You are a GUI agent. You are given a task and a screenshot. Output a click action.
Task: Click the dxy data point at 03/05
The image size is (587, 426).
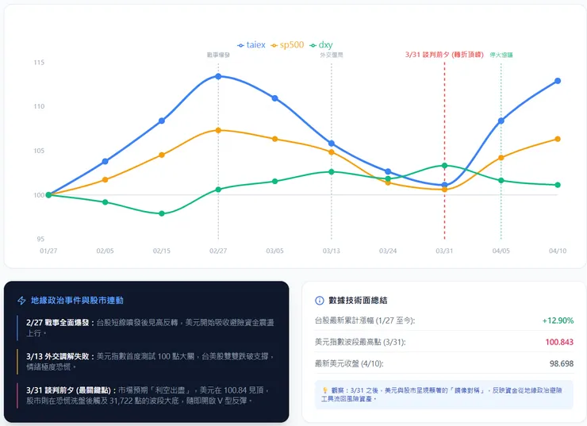[x=274, y=181]
